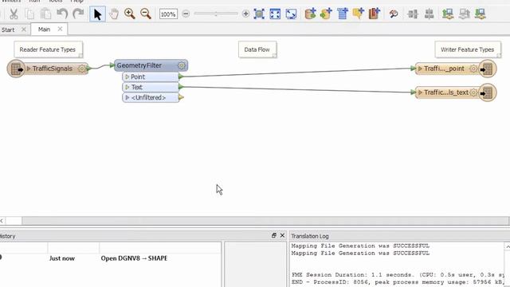This screenshot has width=510, height=287.
Task: Select the Data Flow annotation label
Action: coord(257,49)
